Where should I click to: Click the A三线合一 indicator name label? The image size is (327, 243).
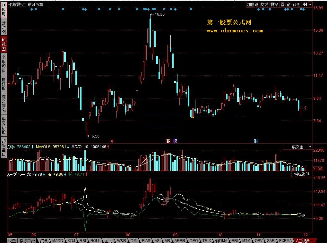[16, 174]
